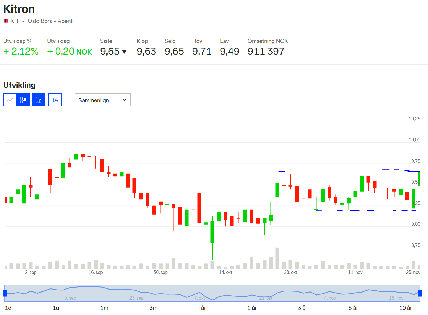Screen dimensions: 428x315
Task: Click the 11. nov date axis label
Action: click(x=355, y=272)
